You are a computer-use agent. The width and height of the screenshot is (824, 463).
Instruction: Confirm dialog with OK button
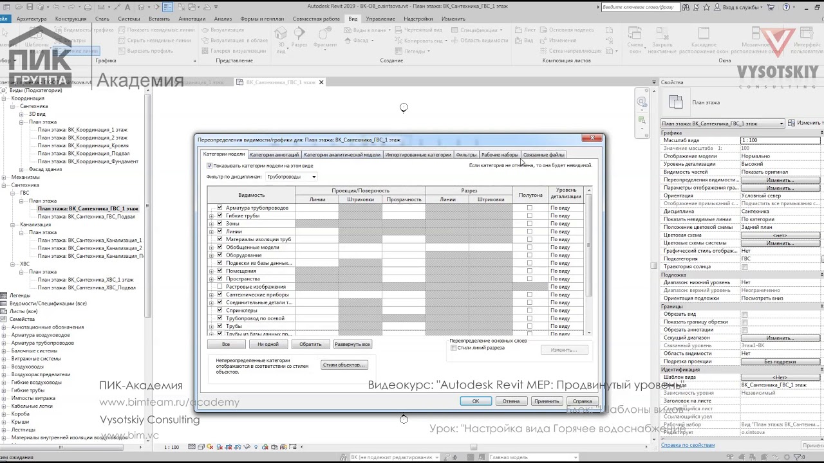point(476,401)
